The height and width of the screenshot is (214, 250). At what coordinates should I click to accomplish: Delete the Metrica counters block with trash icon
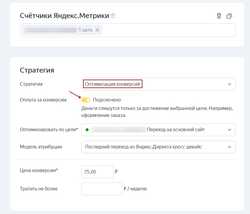219,16
